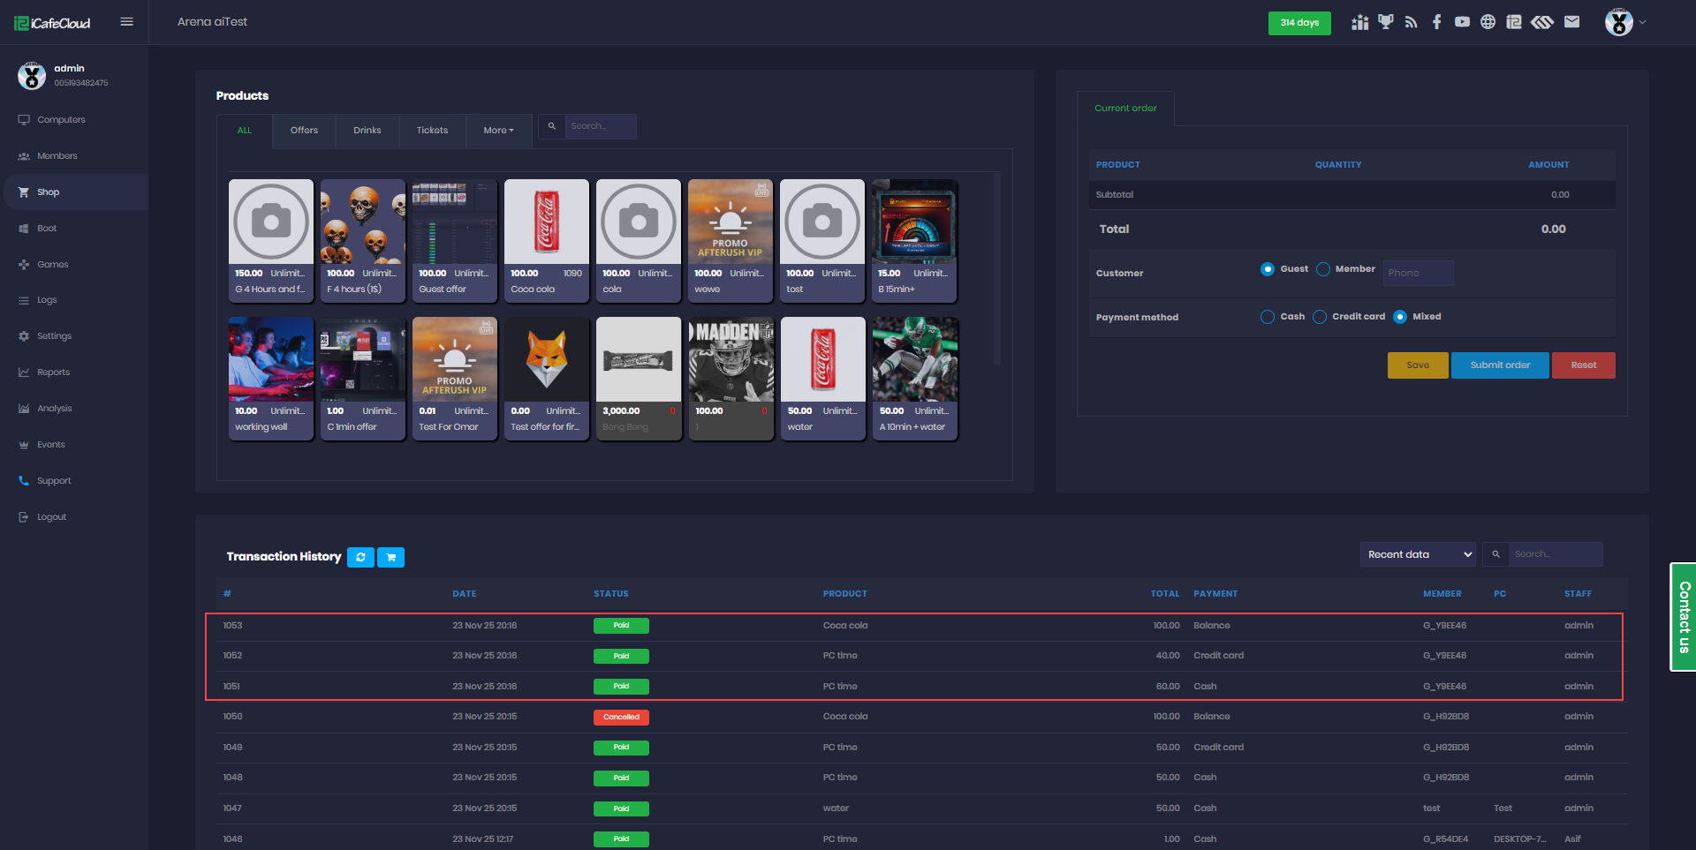Click the Submit order button
Screen dimensions: 1696x850
click(1499, 365)
